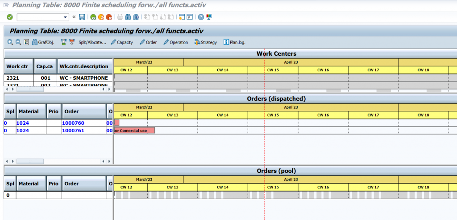Screen dimensions: 457x220
Task: Click the green Enter checkmark icon
Action: [10, 17]
